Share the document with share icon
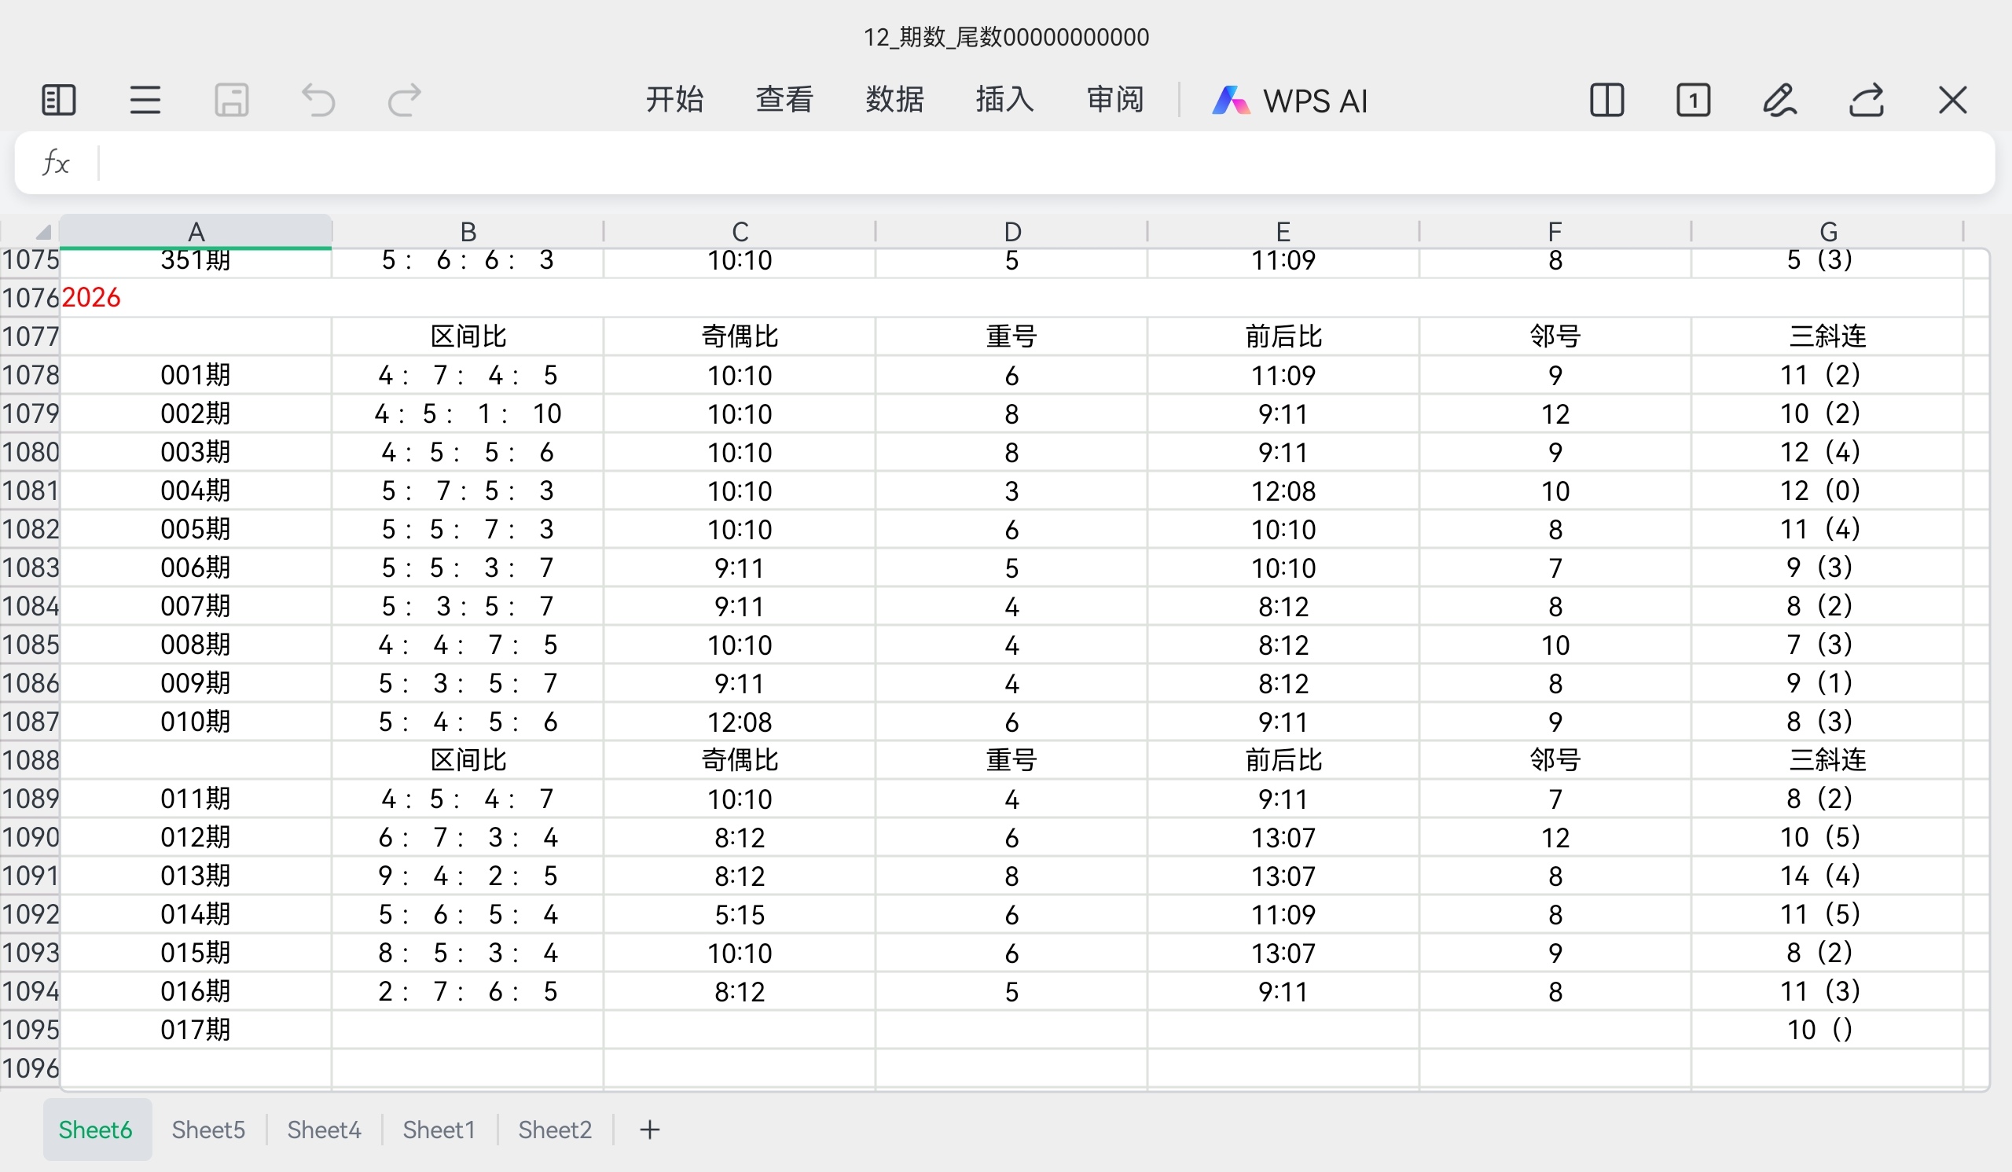This screenshot has width=2012, height=1172. coord(1866,101)
